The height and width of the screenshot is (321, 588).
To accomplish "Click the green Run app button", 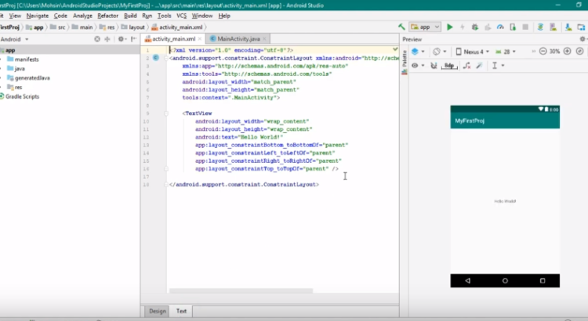I will [x=449, y=27].
